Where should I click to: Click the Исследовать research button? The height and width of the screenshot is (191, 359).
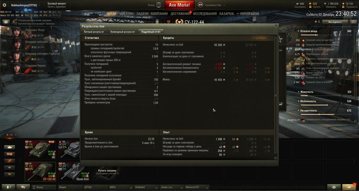coord(335,22)
